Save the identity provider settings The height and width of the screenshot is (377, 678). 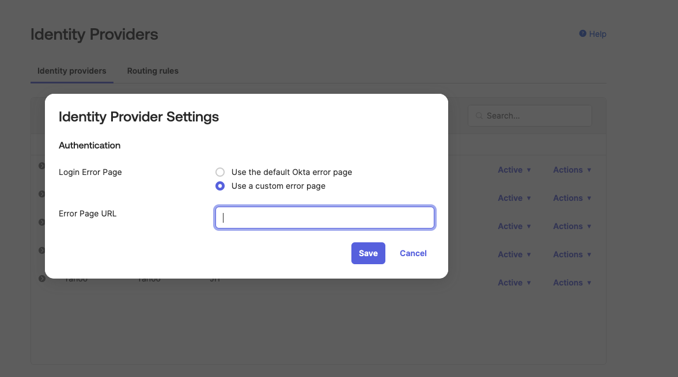click(x=368, y=253)
